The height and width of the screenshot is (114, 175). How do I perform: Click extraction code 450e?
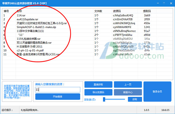pyautogui.click(x=147, y=23)
